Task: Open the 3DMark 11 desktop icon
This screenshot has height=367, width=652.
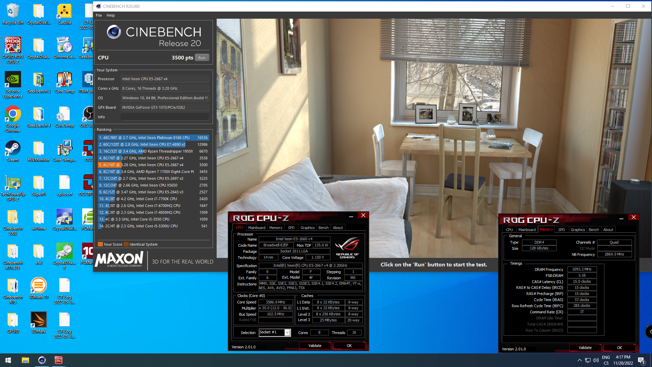Action: pos(38,288)
